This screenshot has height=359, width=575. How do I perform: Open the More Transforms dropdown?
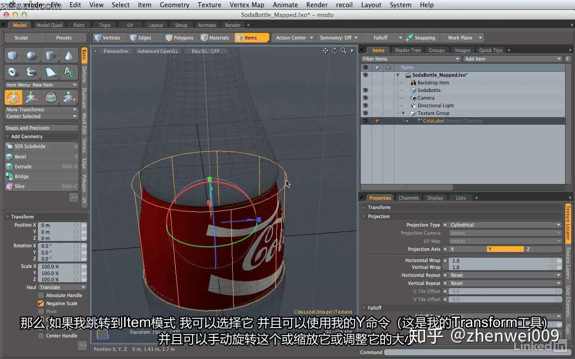pyautogui.click(x=41, y=109)
